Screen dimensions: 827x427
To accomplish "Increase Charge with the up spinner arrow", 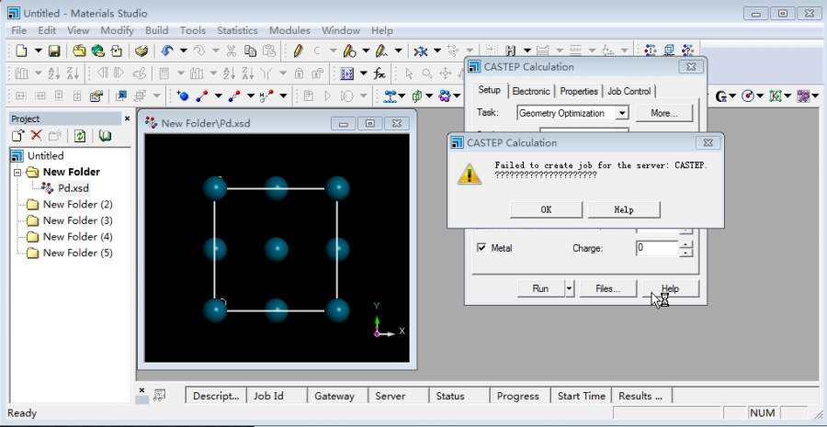I will coord(685,244).
